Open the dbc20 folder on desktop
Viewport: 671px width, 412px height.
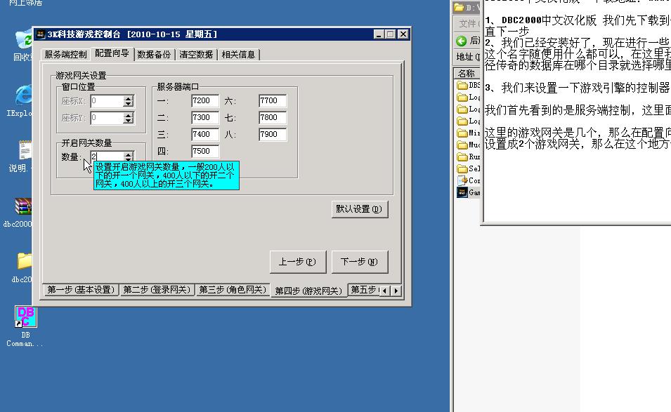[25, 260]
